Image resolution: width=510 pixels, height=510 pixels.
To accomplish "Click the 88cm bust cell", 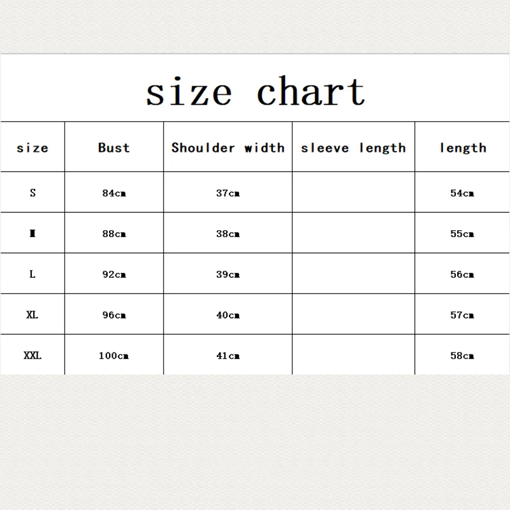I will pos(114,233).
